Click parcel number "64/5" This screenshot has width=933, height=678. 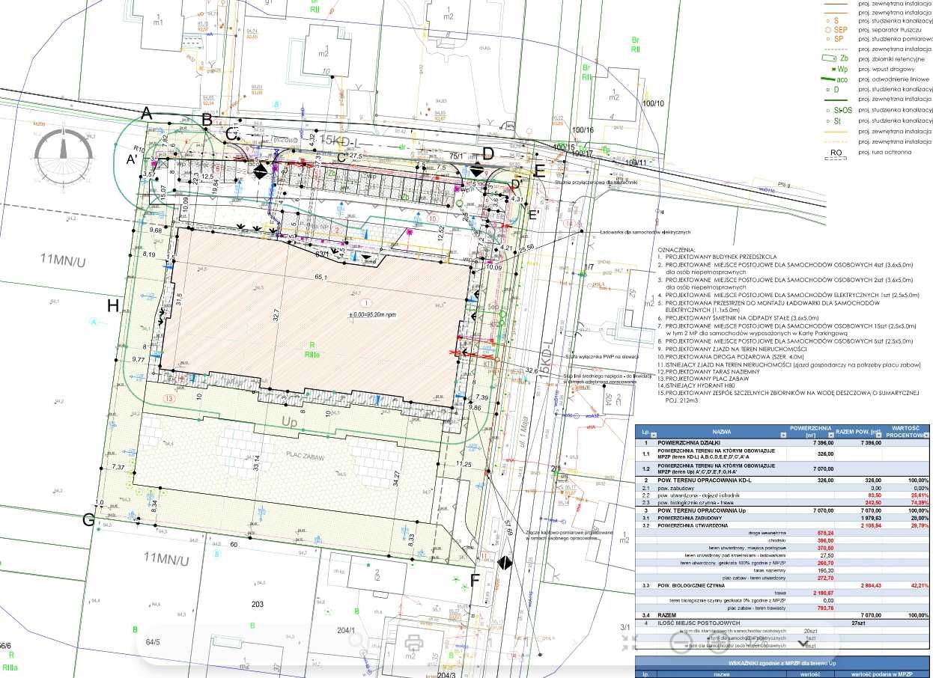[154, 642]
